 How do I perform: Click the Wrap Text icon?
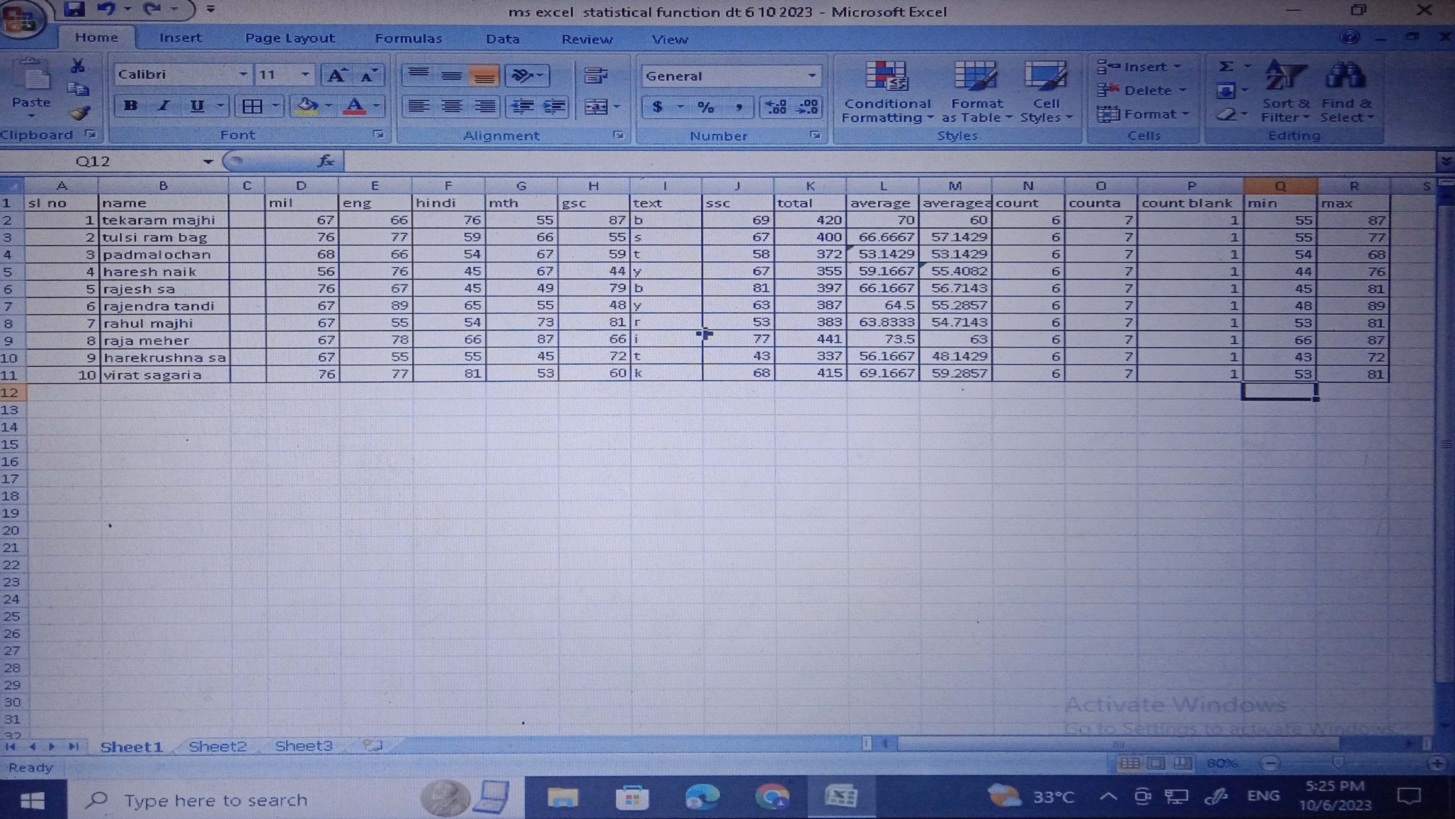pos(595,75)
